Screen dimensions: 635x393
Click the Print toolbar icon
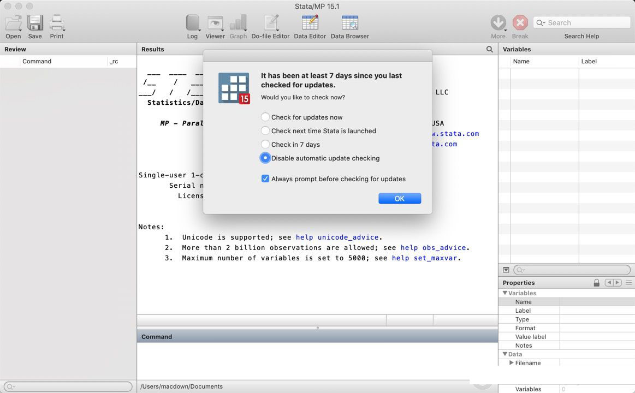point(56,23)
